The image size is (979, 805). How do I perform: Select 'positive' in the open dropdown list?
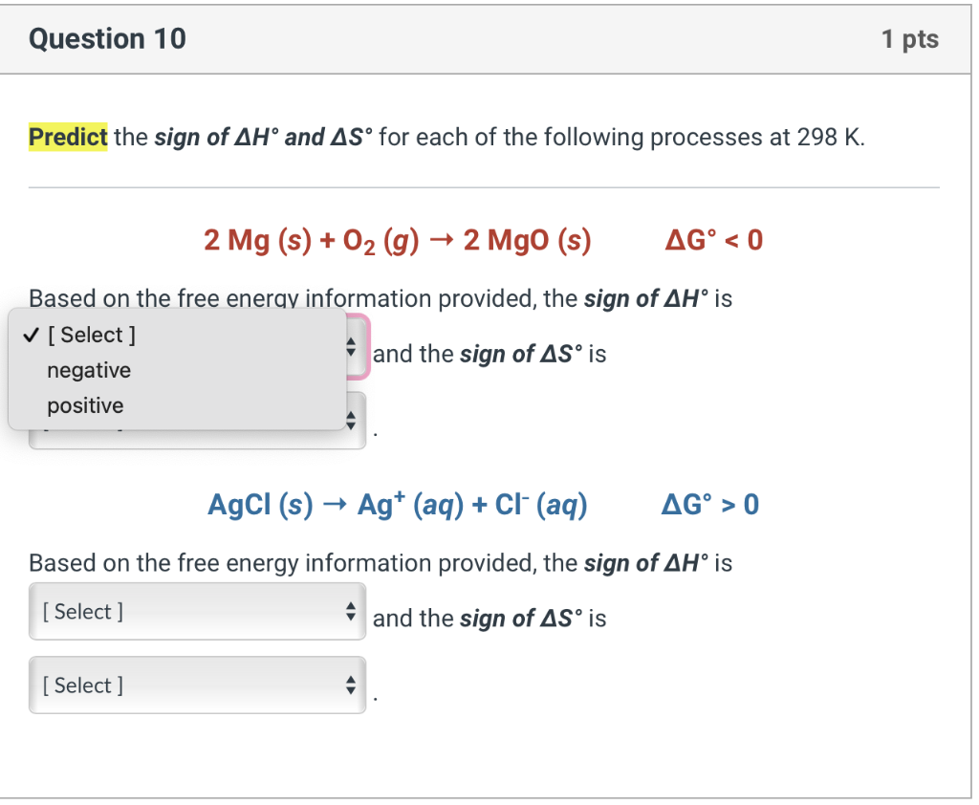(x=85, y=404)
